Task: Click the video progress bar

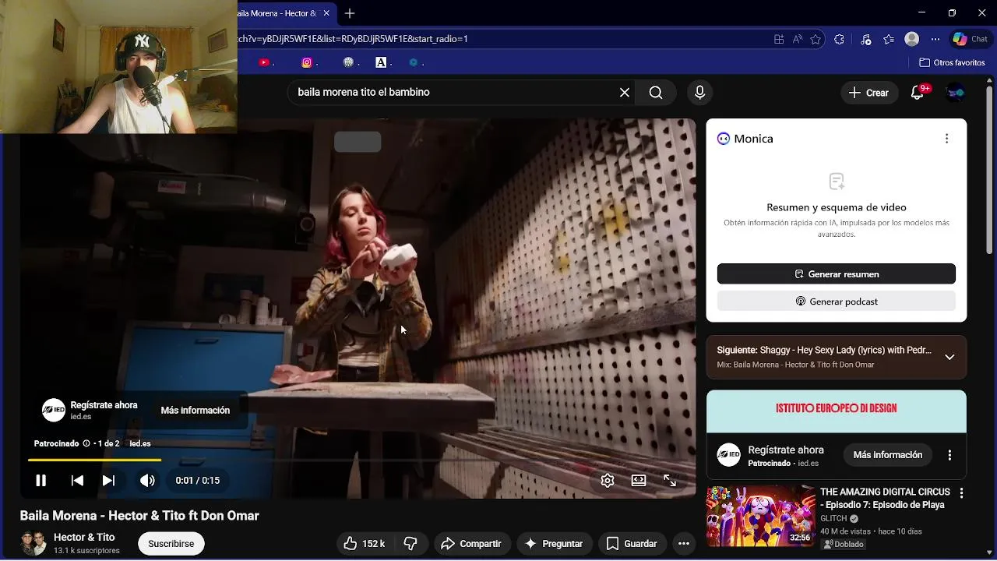Action: click(358, 460)
